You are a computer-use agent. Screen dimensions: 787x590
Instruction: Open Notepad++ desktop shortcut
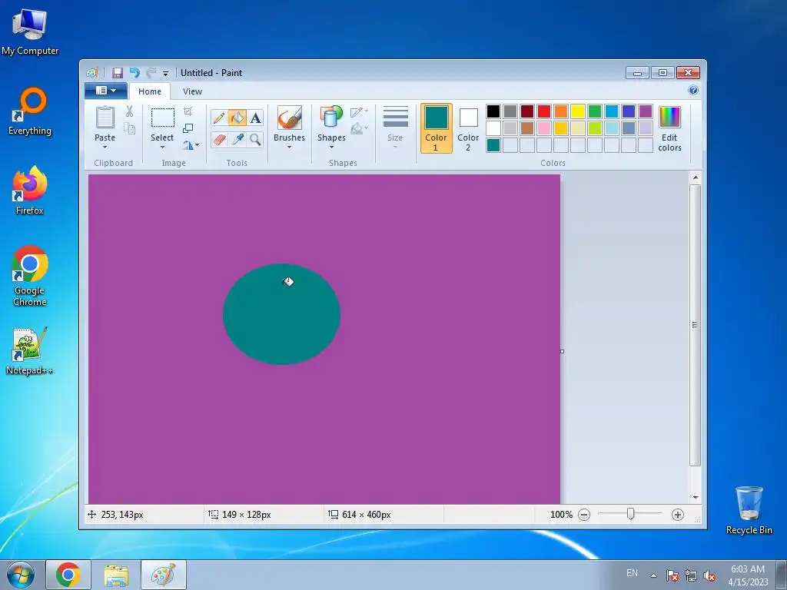click(30, 350)
